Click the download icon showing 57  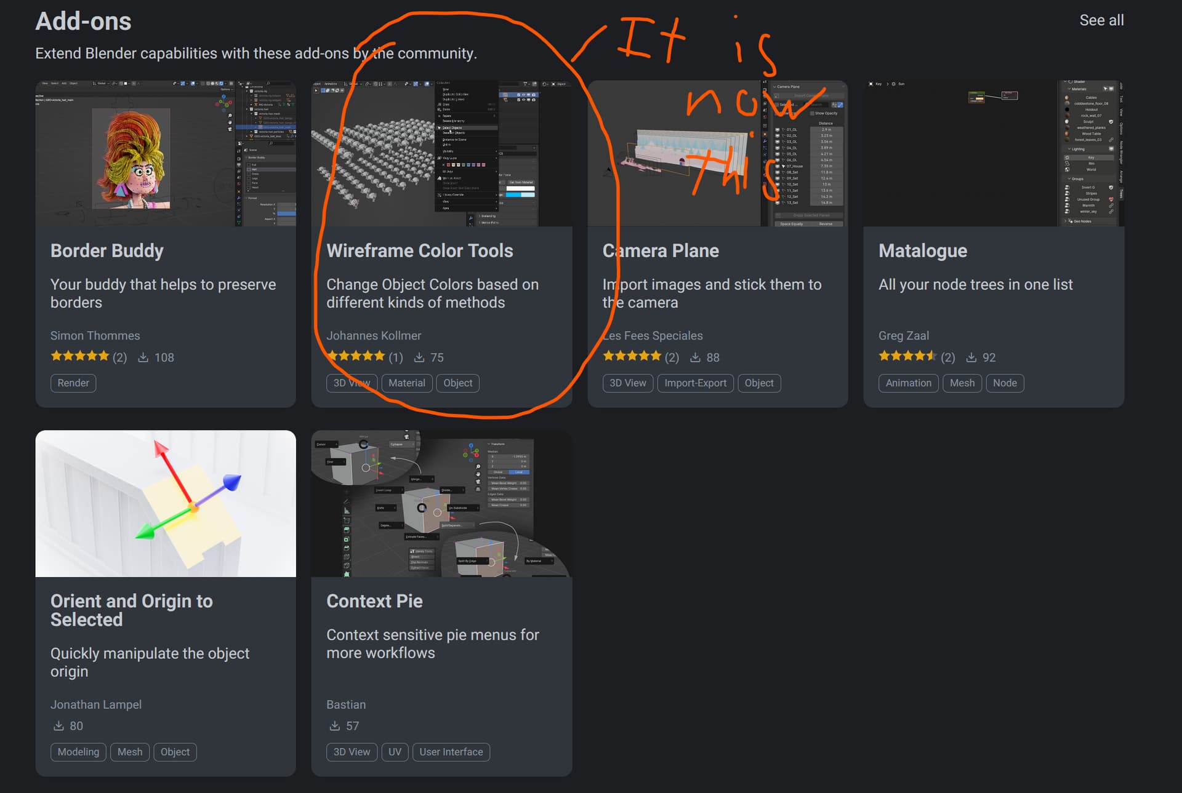(x=334, y=726)
